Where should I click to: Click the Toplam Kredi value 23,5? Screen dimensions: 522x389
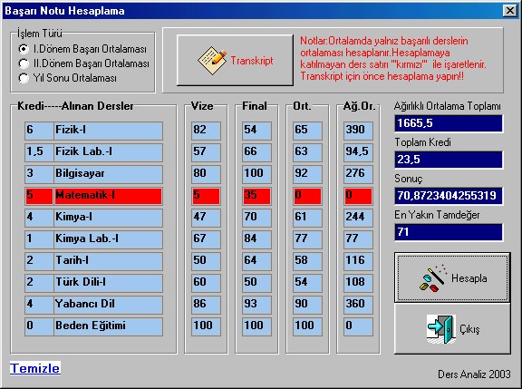(449, 160)
